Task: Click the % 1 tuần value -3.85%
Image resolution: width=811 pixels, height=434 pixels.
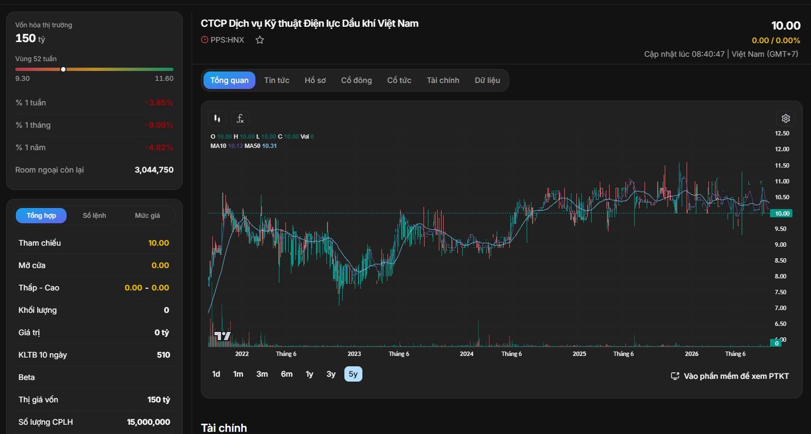Action: click(x=159, y=103)
